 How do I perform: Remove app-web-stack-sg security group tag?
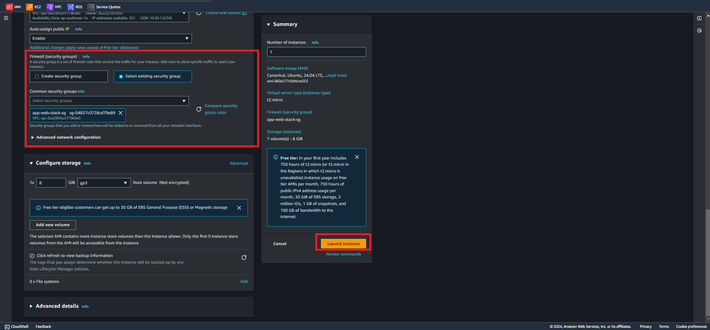(x=120, y=113)
